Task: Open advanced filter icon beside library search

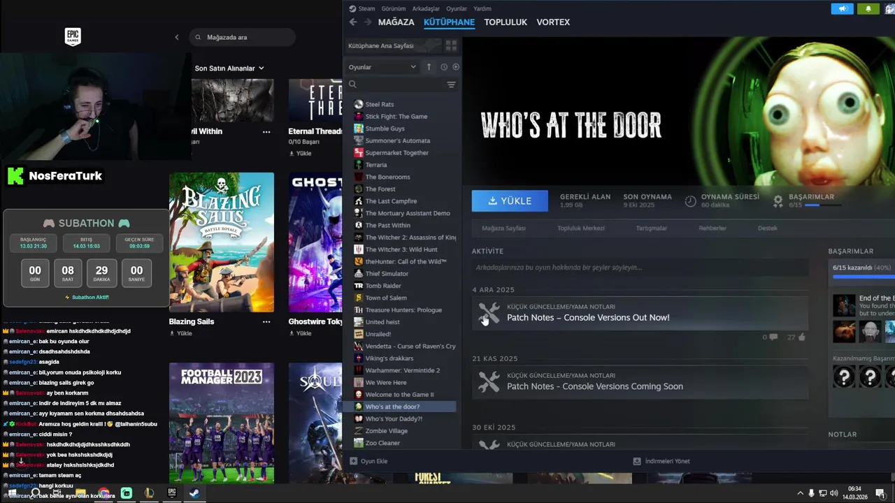Action: 451,85
